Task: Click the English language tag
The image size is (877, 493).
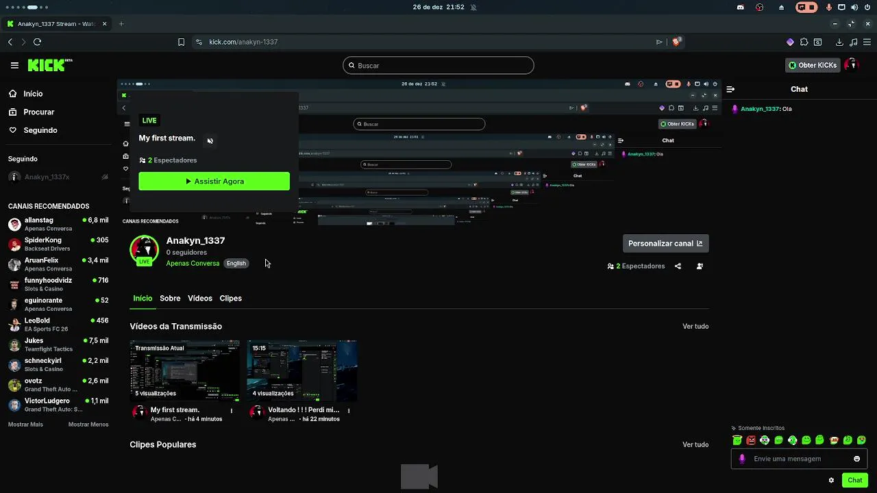Action: [236, 264]
